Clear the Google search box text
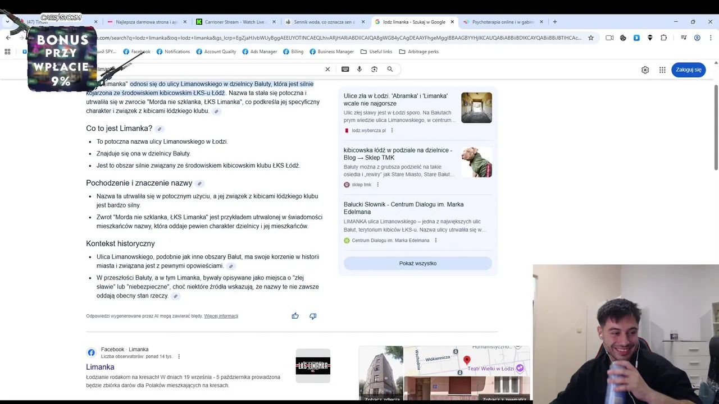Image resolution: width=719 pixels, height=404 pixels. (327, 69)
